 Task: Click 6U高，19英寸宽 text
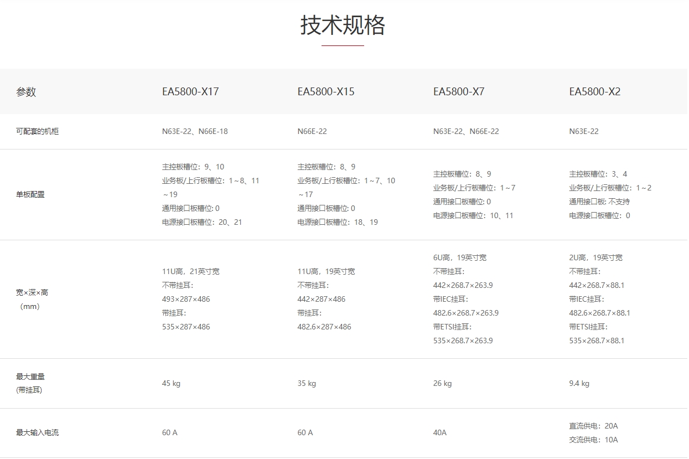pyautogui.click(x=460, y=258)
